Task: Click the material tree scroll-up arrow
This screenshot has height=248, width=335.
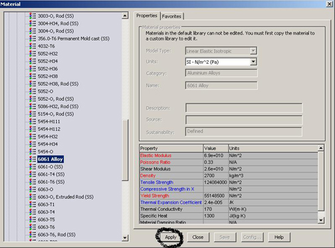Action: (x=125, y=16)
